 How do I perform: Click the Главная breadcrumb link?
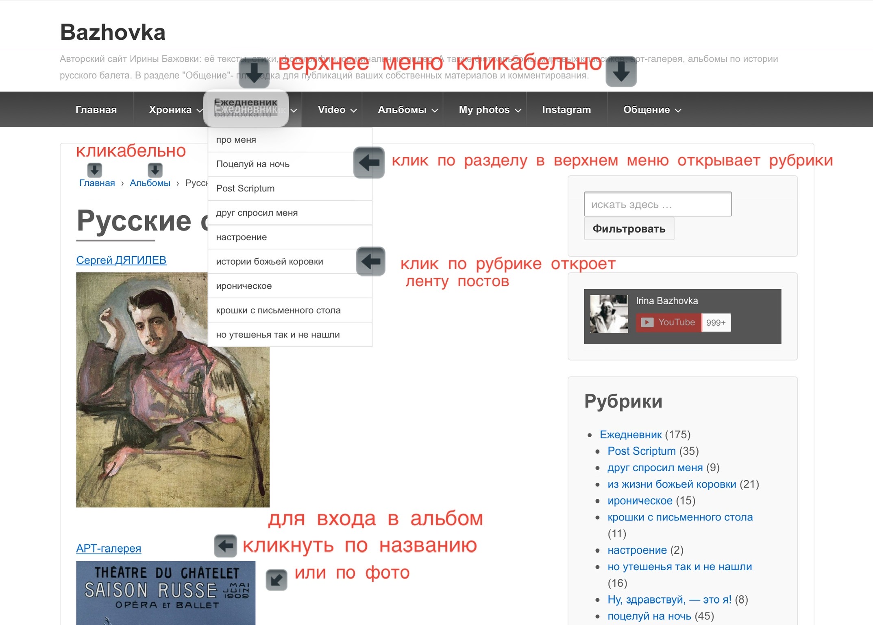click(97, 183)
